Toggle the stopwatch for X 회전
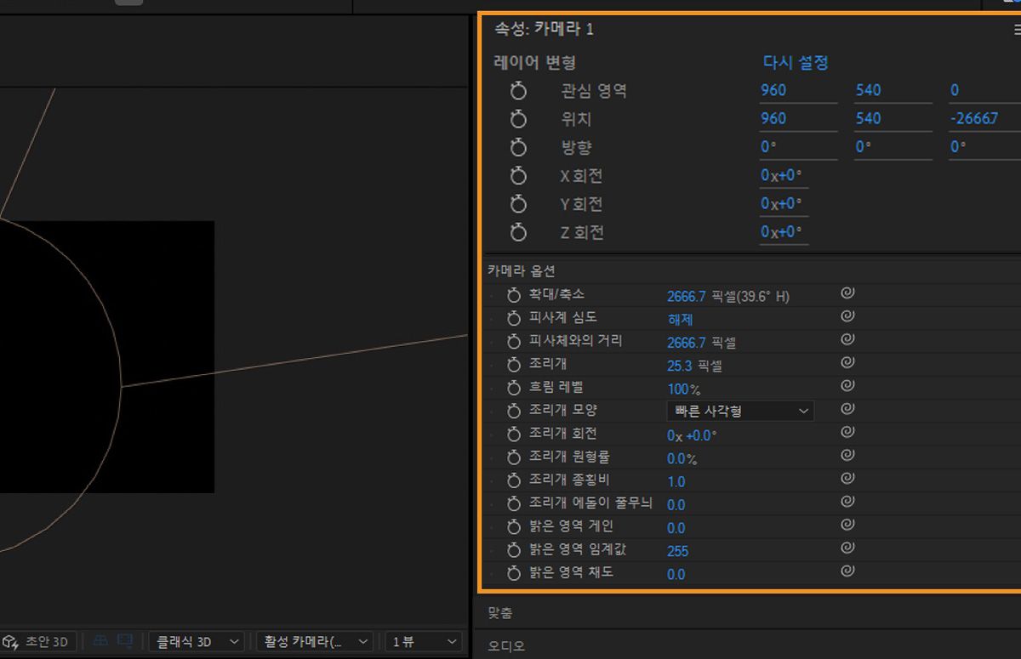Image resolution: width=1021 pixels, height=659 pixels. tap(519, 175)
